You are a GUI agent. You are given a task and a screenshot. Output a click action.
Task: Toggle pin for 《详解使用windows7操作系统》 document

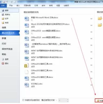(x=91, y=45)
